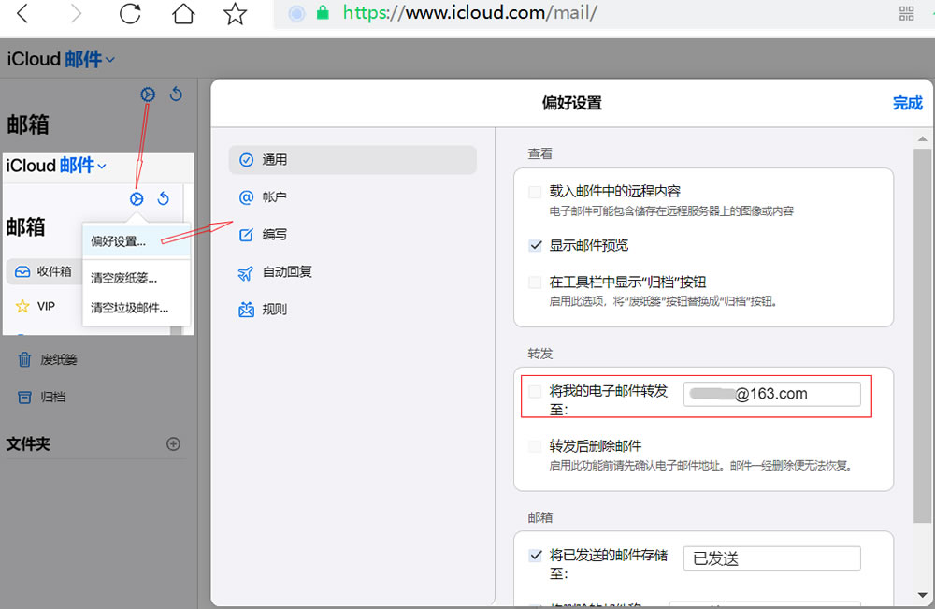Go back with the browser back arrow
935x609 pixels.
22,13
